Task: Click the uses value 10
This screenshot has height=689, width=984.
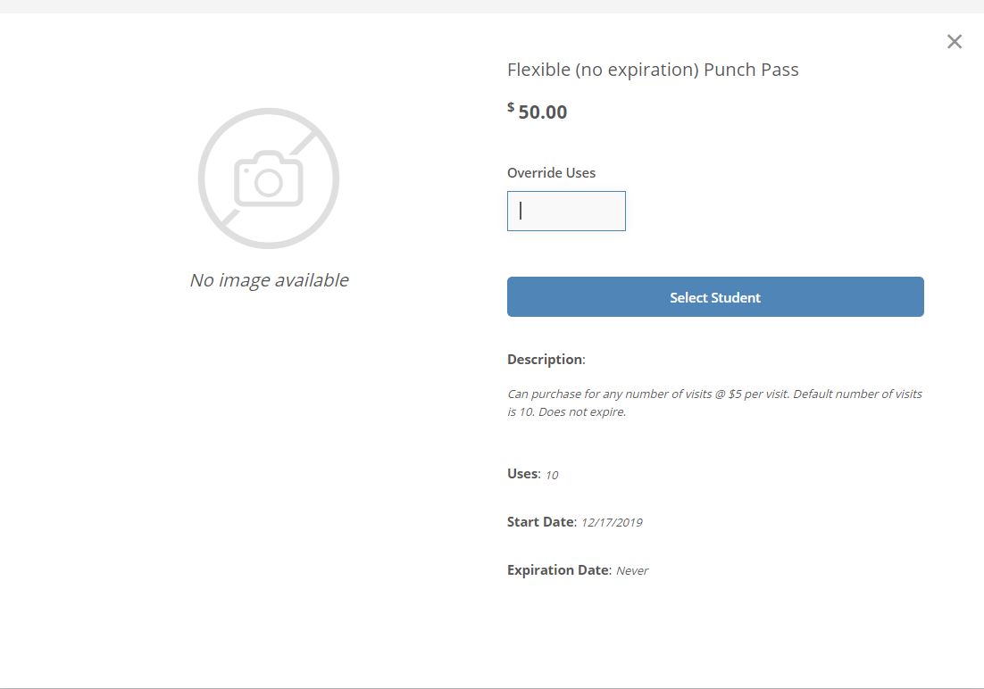Action: [552, 475]
